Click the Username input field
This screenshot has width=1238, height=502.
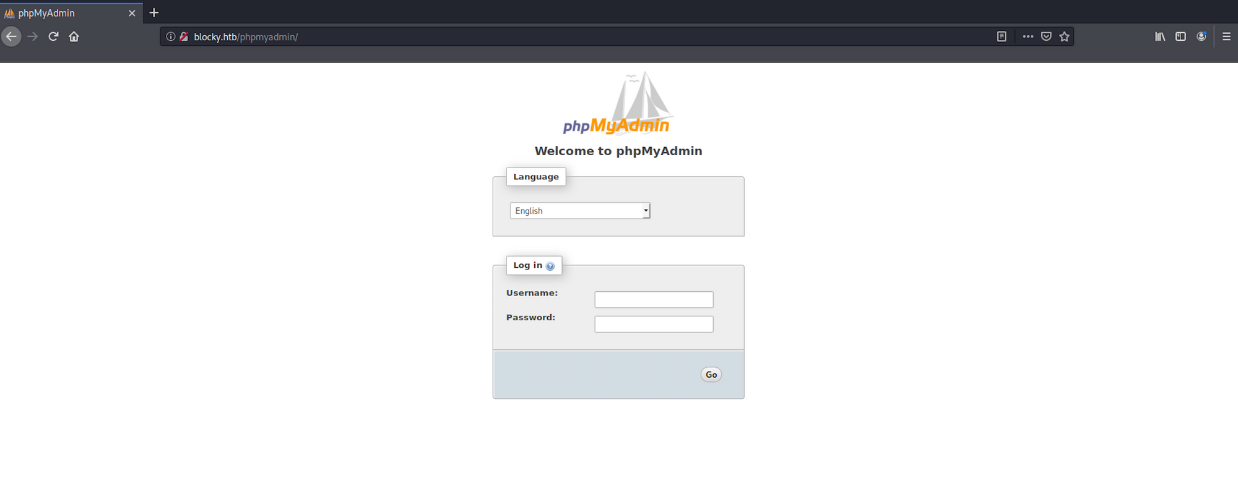(654, 300)
